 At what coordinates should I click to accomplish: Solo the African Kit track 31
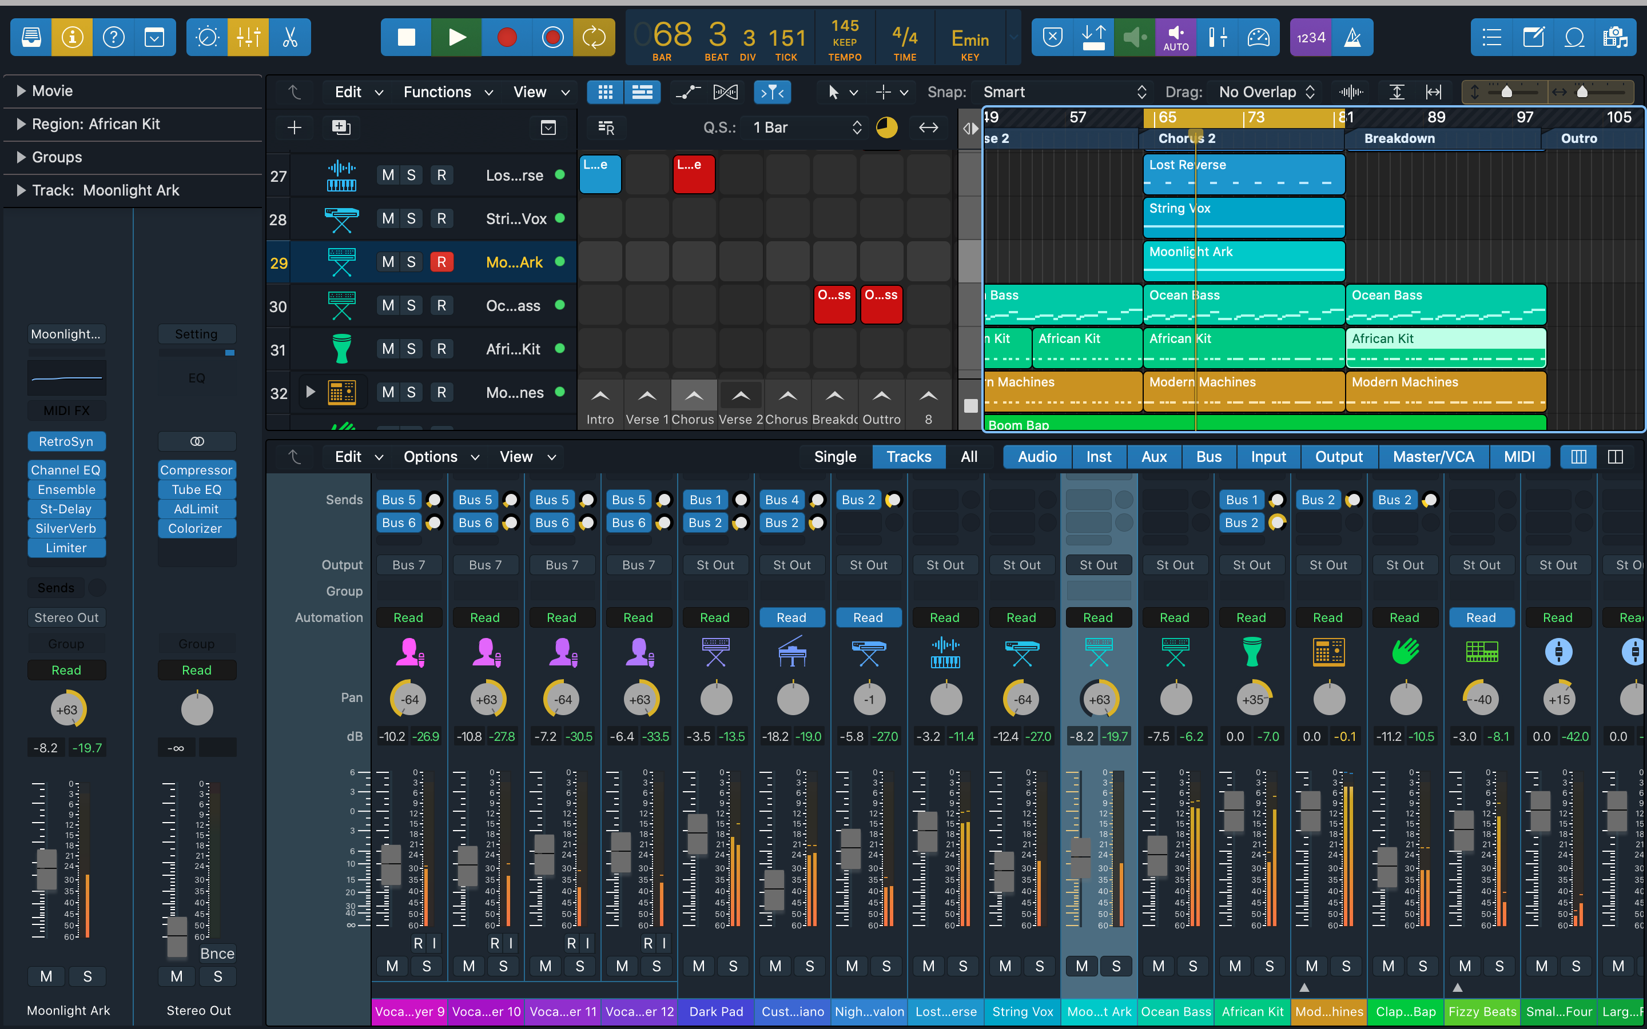tap(411, 349)
